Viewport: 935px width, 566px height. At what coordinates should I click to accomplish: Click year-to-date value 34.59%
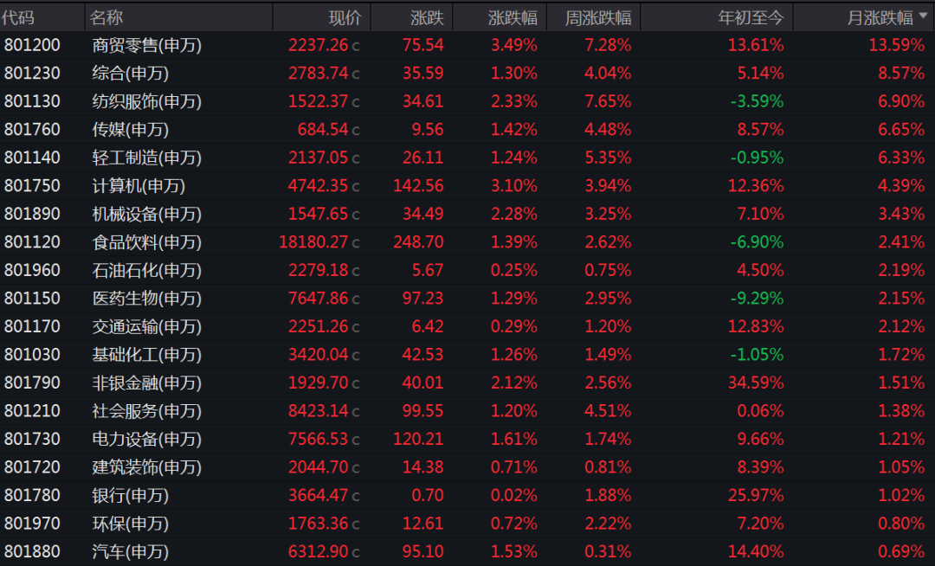coord(756,382)
